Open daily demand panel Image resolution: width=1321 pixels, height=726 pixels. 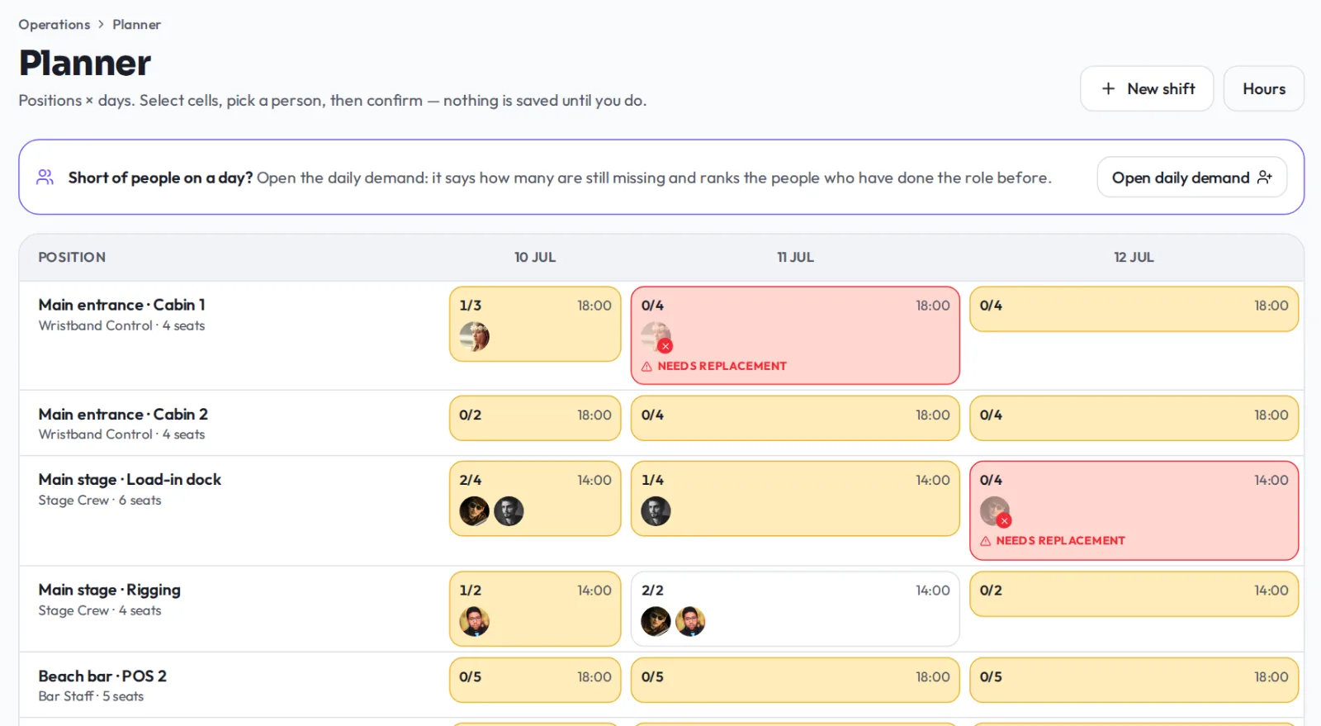click(1191, 177)
